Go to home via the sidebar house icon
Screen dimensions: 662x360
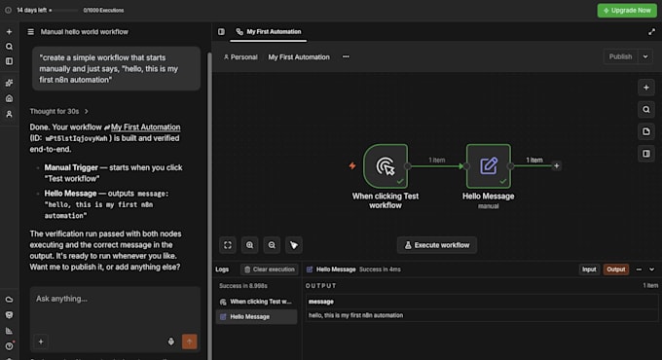click(x=9, y=98)
